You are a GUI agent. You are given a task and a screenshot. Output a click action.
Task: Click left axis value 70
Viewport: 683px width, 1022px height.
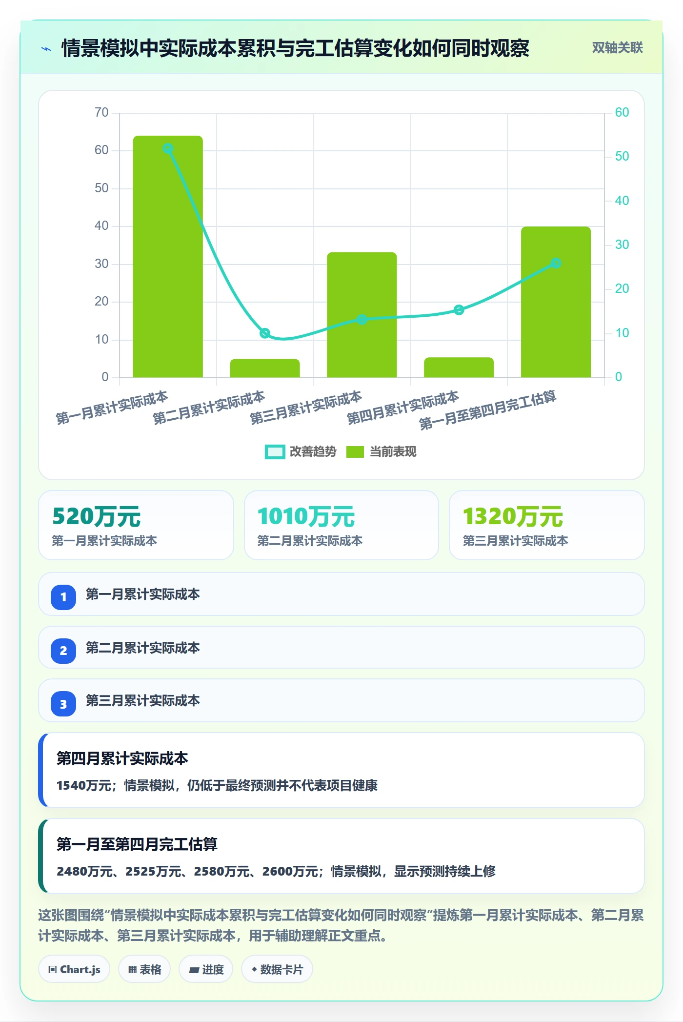coord(101,113)
